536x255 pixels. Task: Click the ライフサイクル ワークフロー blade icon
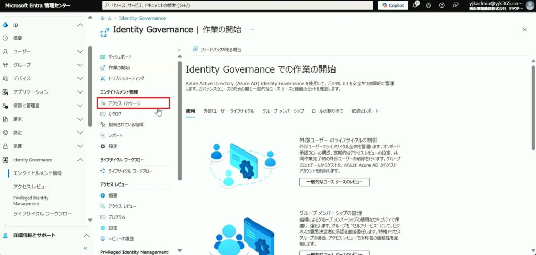pos(103,171)
